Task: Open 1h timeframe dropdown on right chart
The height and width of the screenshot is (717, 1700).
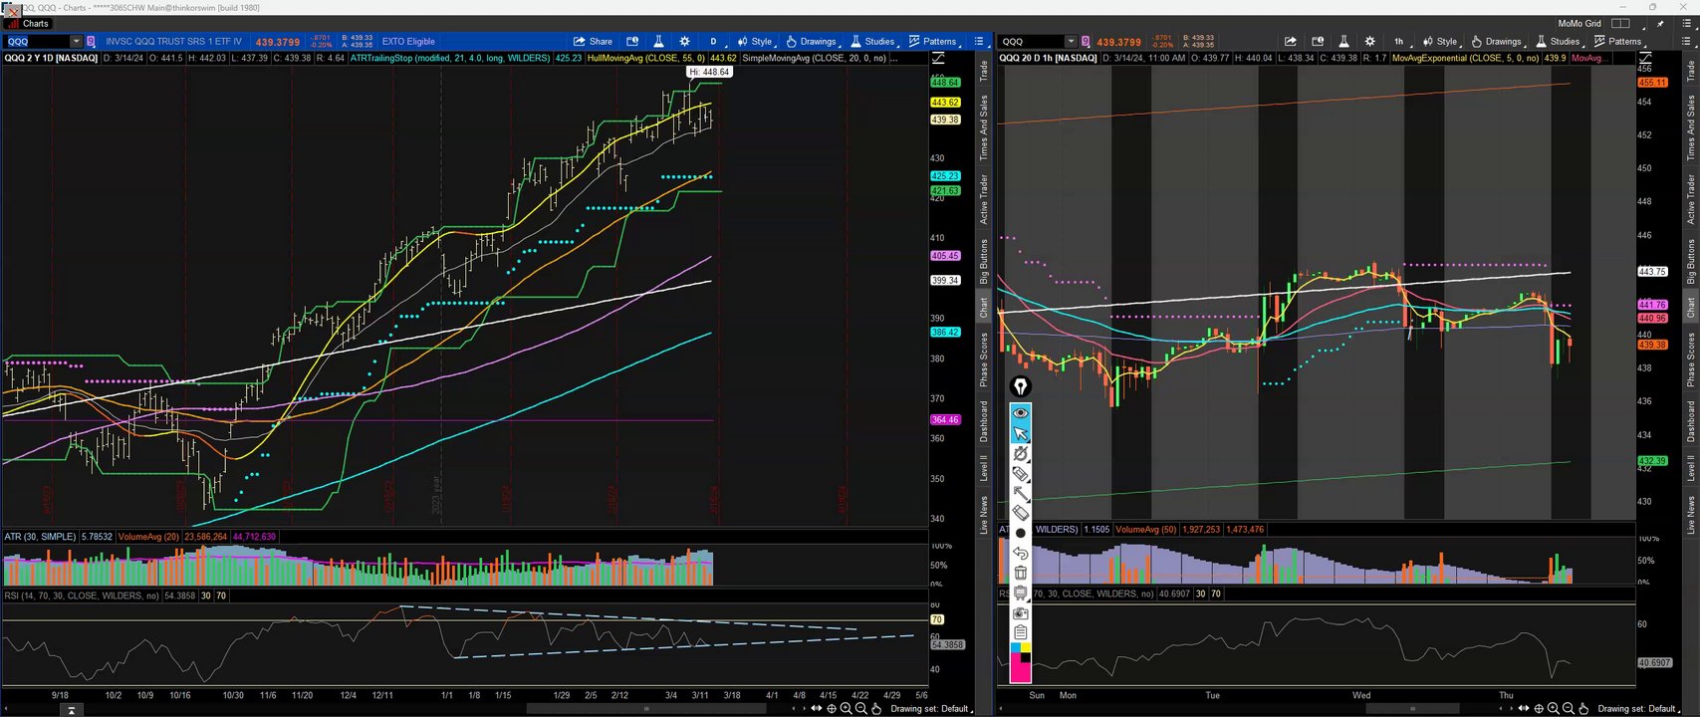Action: [x=1399, y=42]
